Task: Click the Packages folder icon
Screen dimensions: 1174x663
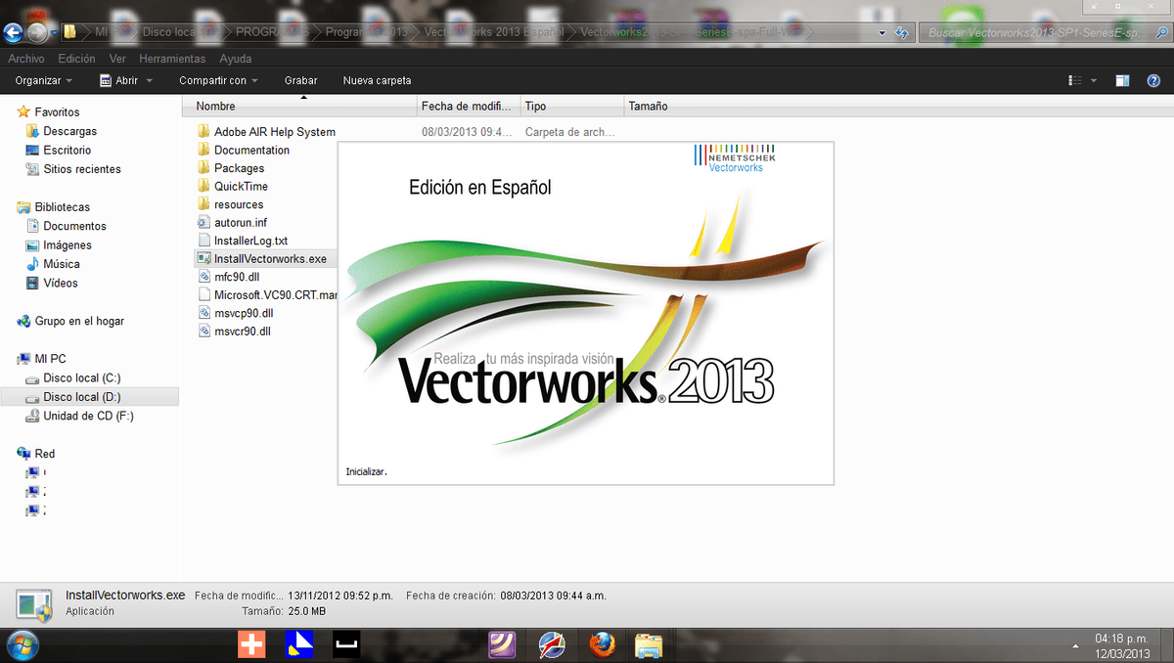Action: (x=203, y=168)
